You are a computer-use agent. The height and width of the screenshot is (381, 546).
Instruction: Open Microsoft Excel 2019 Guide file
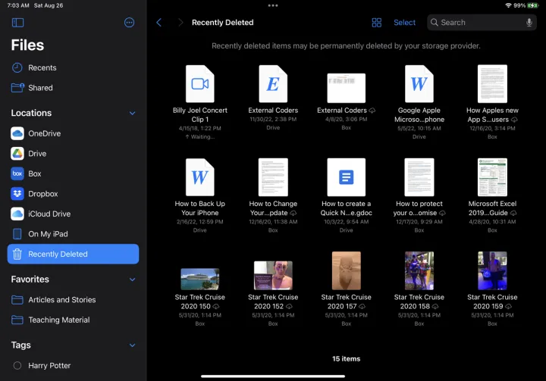pos(492,177)
